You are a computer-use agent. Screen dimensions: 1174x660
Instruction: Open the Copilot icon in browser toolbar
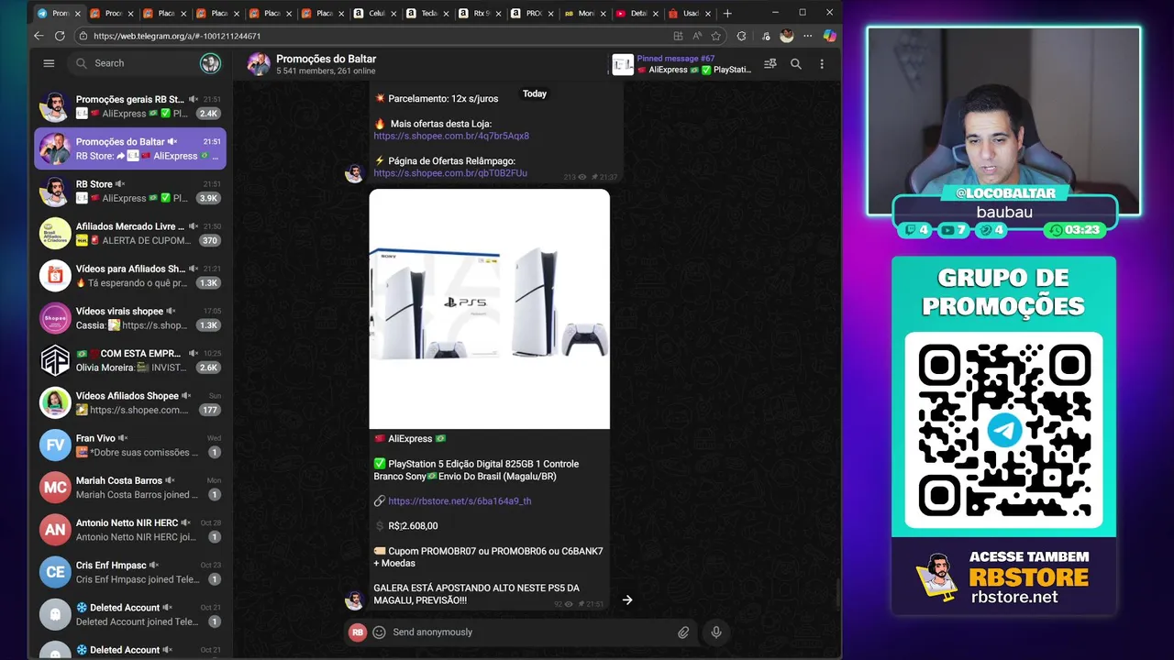click(829, 36)
